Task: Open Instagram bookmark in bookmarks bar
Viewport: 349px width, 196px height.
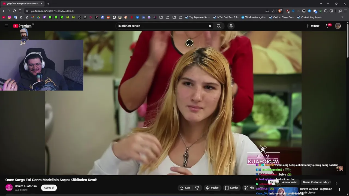Action: tap(9, 17)
